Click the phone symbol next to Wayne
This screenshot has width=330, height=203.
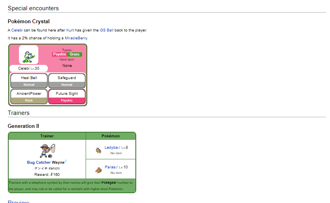click(66, 161)
